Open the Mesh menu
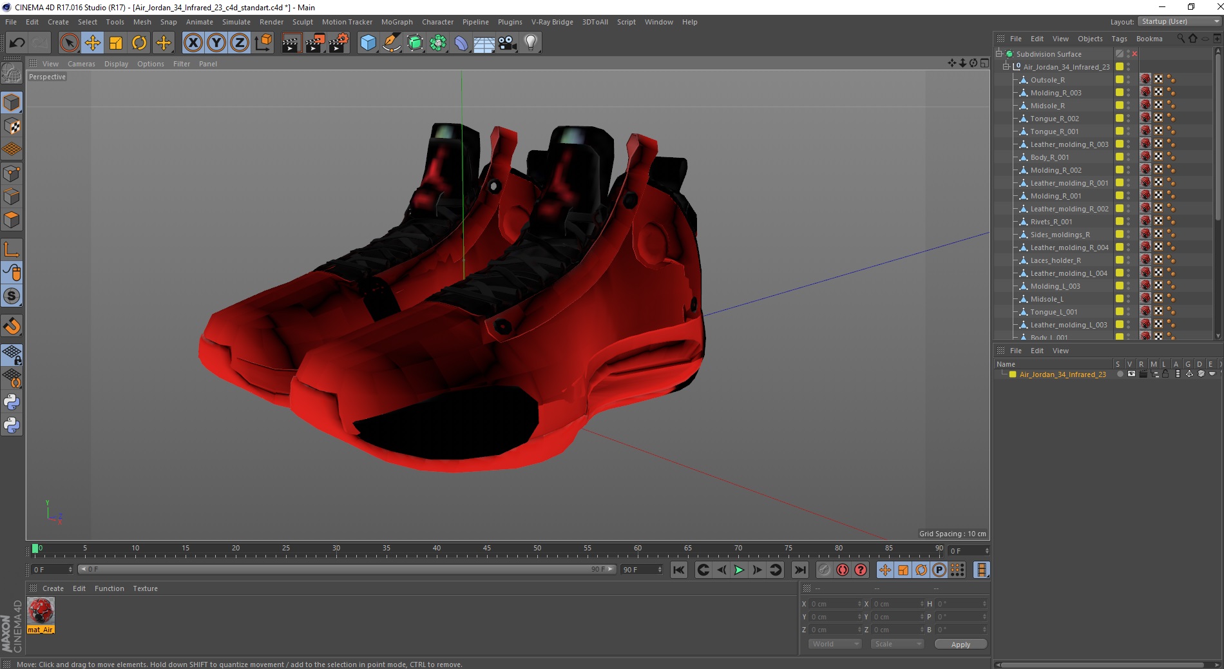 (x=142, y=22)
